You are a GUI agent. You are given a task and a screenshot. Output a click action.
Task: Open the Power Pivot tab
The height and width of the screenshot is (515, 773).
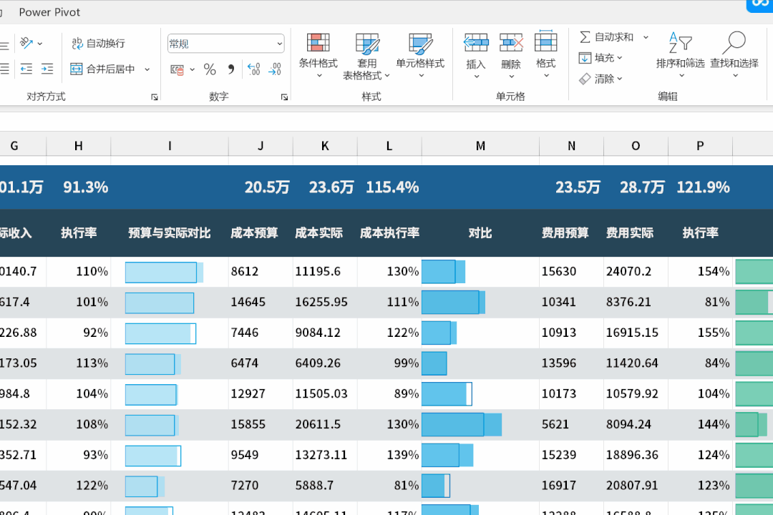point(49,12)
